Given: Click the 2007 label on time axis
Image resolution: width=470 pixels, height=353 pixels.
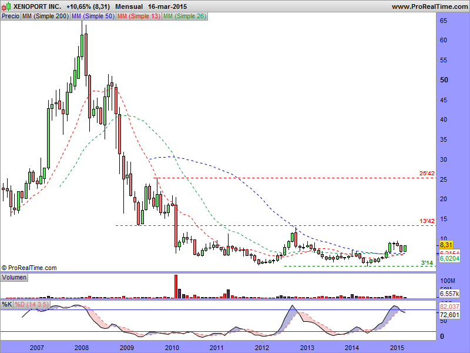Looking at the screenshot, I should 37,348.
